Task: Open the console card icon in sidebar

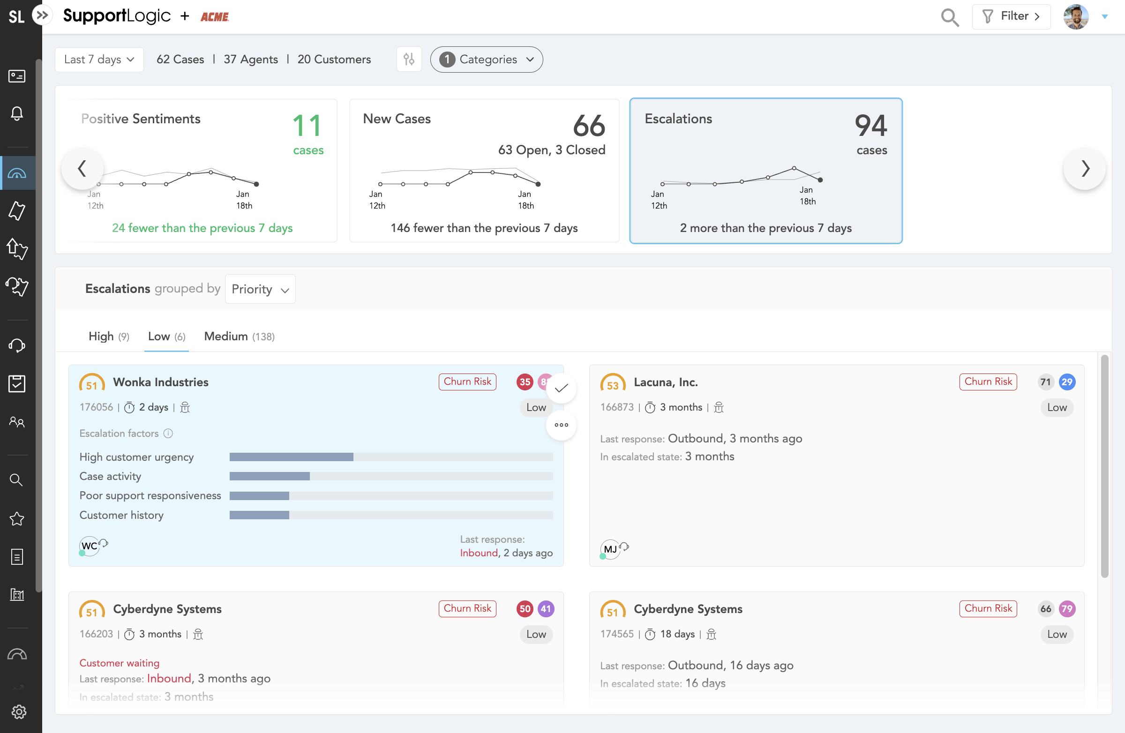Action: [x=17, y=76]
